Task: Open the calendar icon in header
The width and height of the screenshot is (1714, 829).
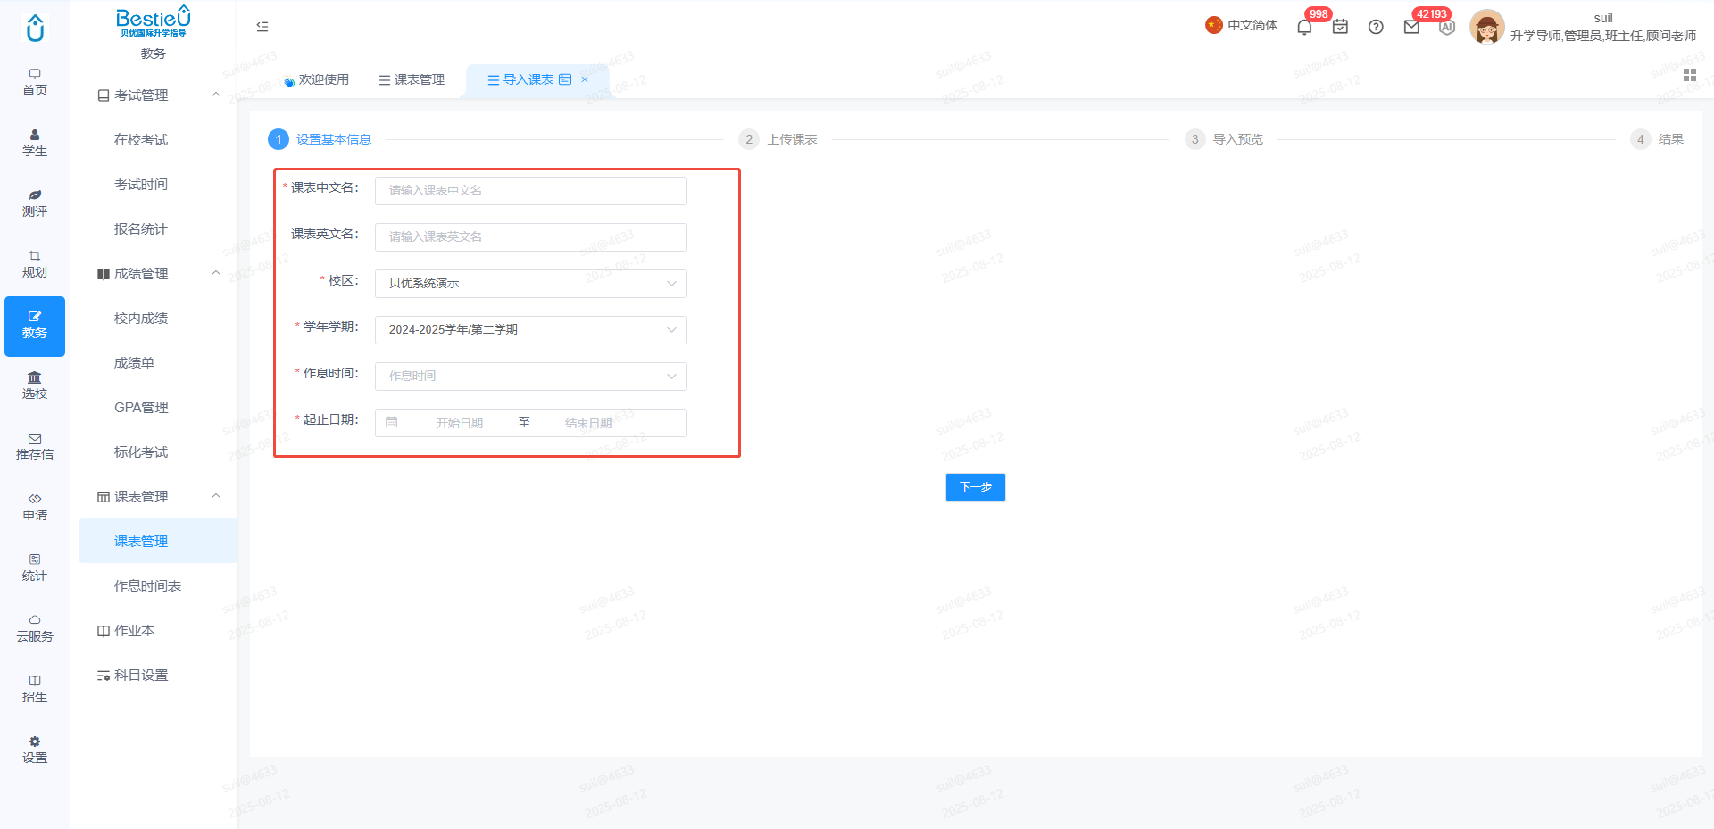Action: [1340, 27]
